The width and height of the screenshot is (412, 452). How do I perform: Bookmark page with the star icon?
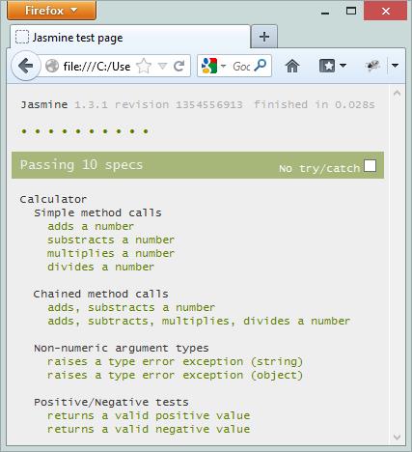[144, 66]
